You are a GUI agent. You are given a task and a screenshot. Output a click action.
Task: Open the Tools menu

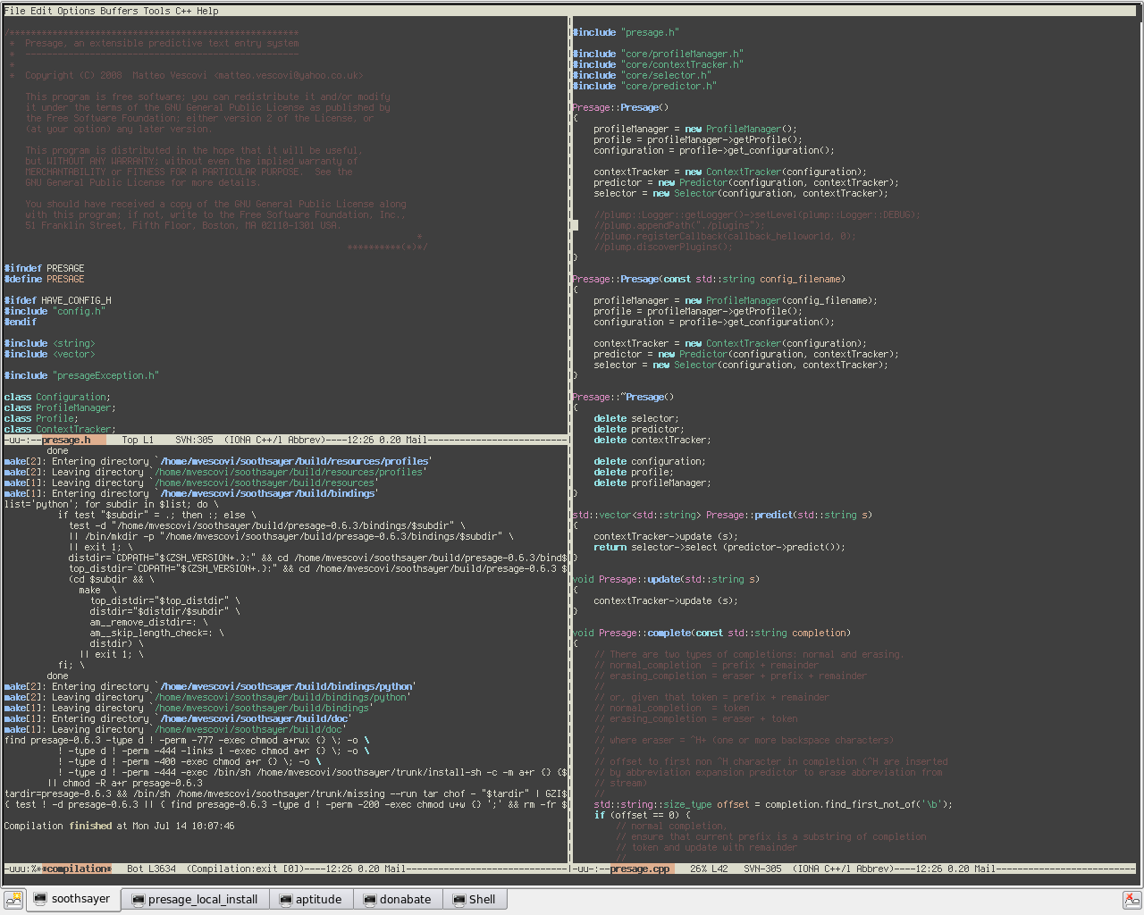pyautogui.click(x=156, y=11)
